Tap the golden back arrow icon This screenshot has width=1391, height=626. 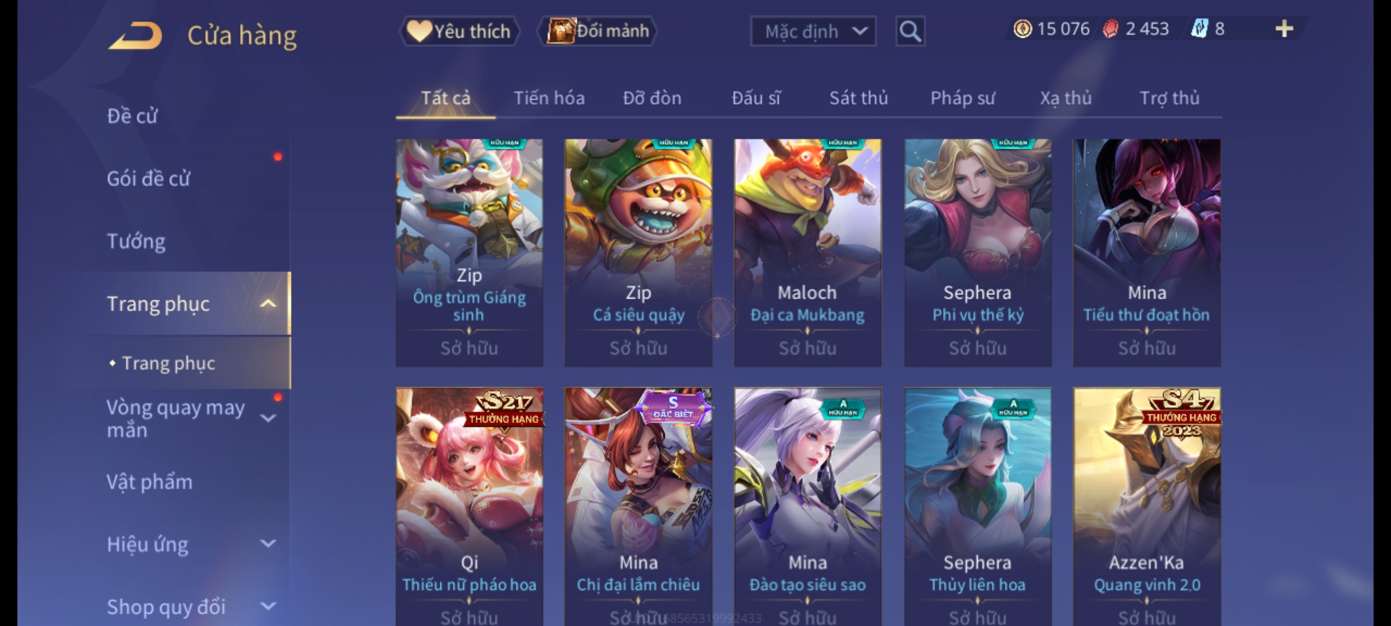[134, 35]
